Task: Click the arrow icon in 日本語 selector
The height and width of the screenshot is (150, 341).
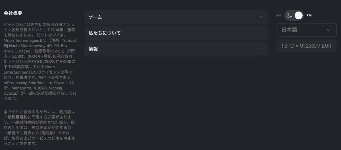Action: point(329,30)
